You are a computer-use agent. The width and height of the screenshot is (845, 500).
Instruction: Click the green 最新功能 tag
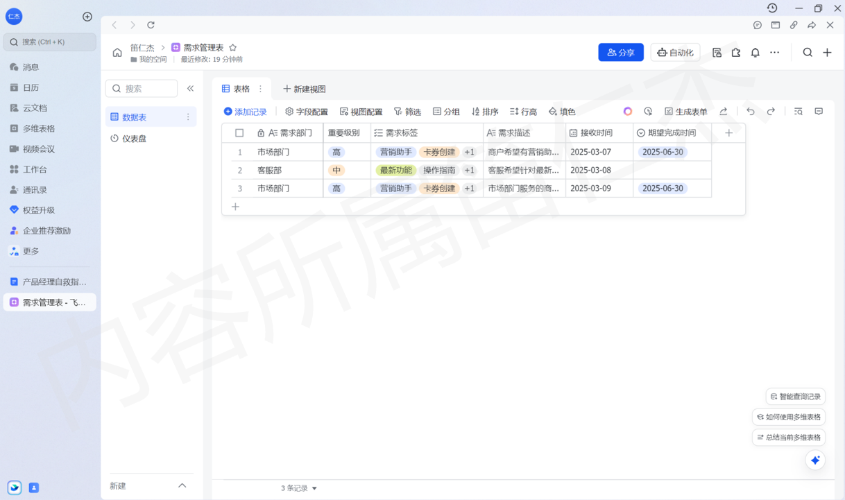pyautogui.click(x=396, y=170)
